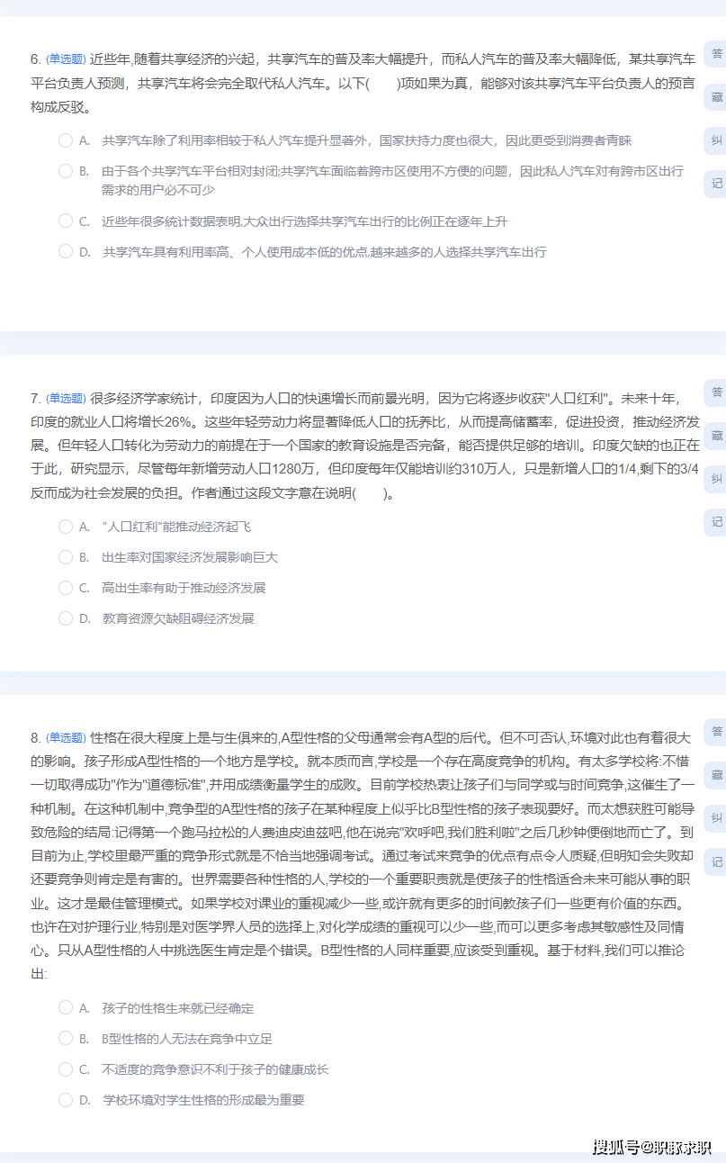Click the 藏 bookmark button beside question 7
Image resolution: width=726 pixels, height=1163 pixels.
pos(716,435)
